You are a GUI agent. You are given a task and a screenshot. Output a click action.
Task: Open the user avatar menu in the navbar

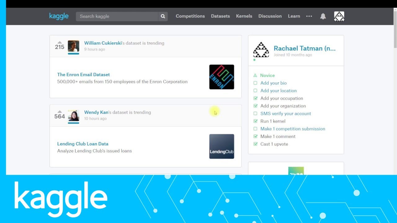coord(339,16)
